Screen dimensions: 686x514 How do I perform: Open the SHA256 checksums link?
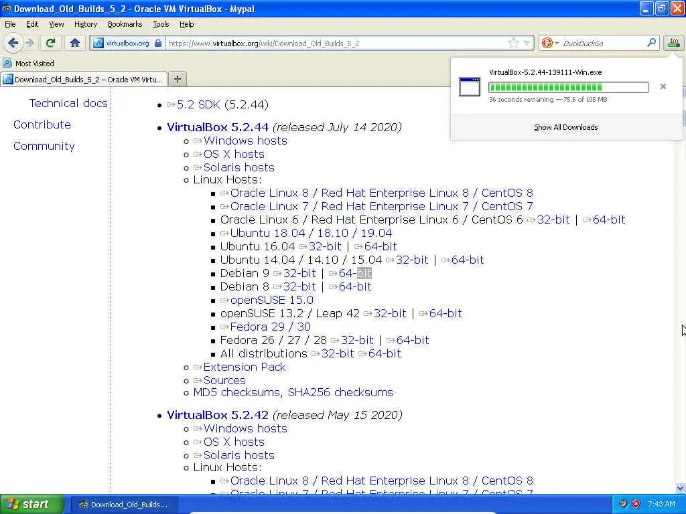pyautogui.click(x=340, y=392)
